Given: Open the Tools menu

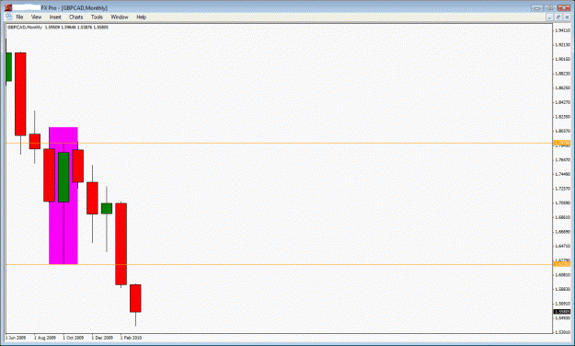Looking at the screenshot, I should point(97,17).
